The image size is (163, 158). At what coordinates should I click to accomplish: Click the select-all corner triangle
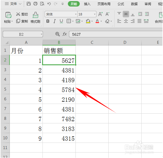click(x=7, y=43)
